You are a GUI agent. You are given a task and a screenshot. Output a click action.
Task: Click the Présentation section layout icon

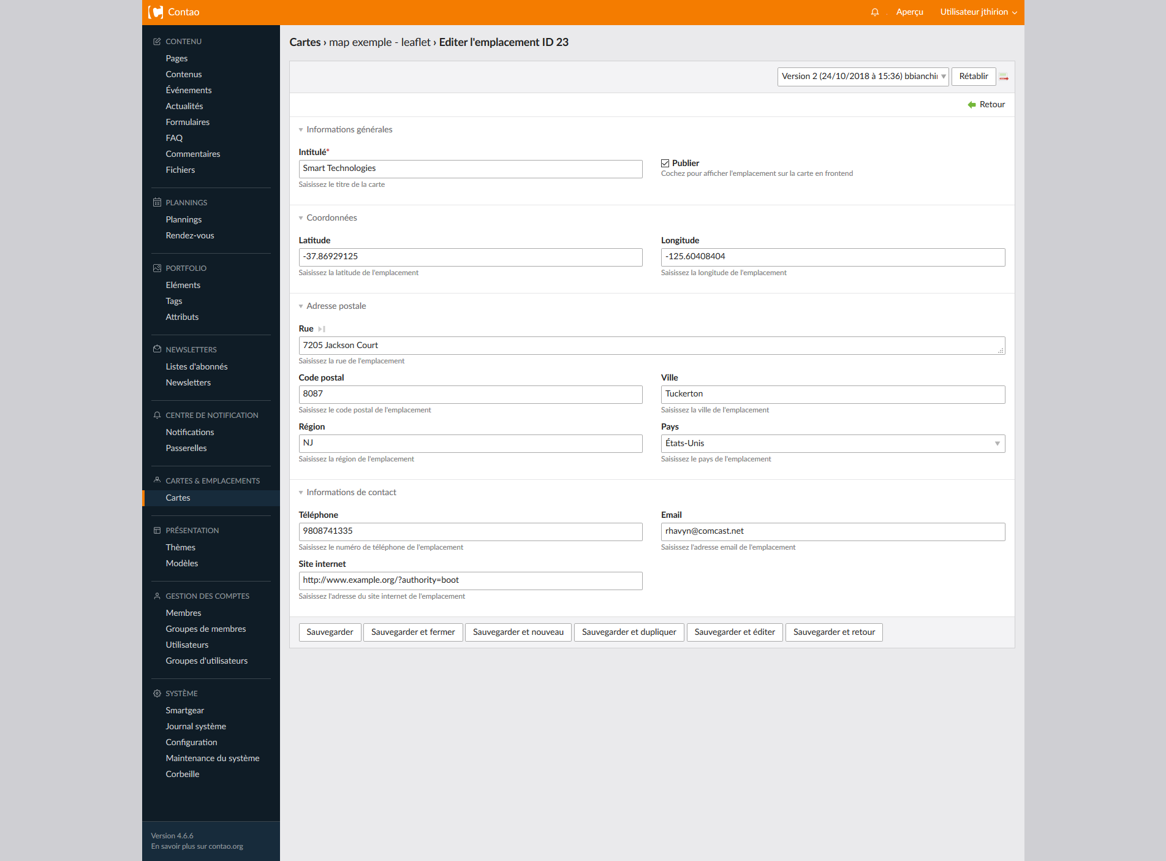157,530
